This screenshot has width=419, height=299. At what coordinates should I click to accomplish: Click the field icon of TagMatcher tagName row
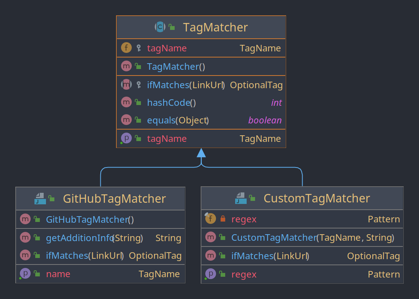[126, 48]
